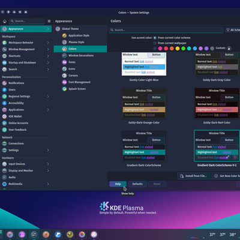The width and height of the screenshot is (240, 240).
Task: Select the Goldy-Dark-Orange-Color scheme thumbnail
Action: (144, 103)
